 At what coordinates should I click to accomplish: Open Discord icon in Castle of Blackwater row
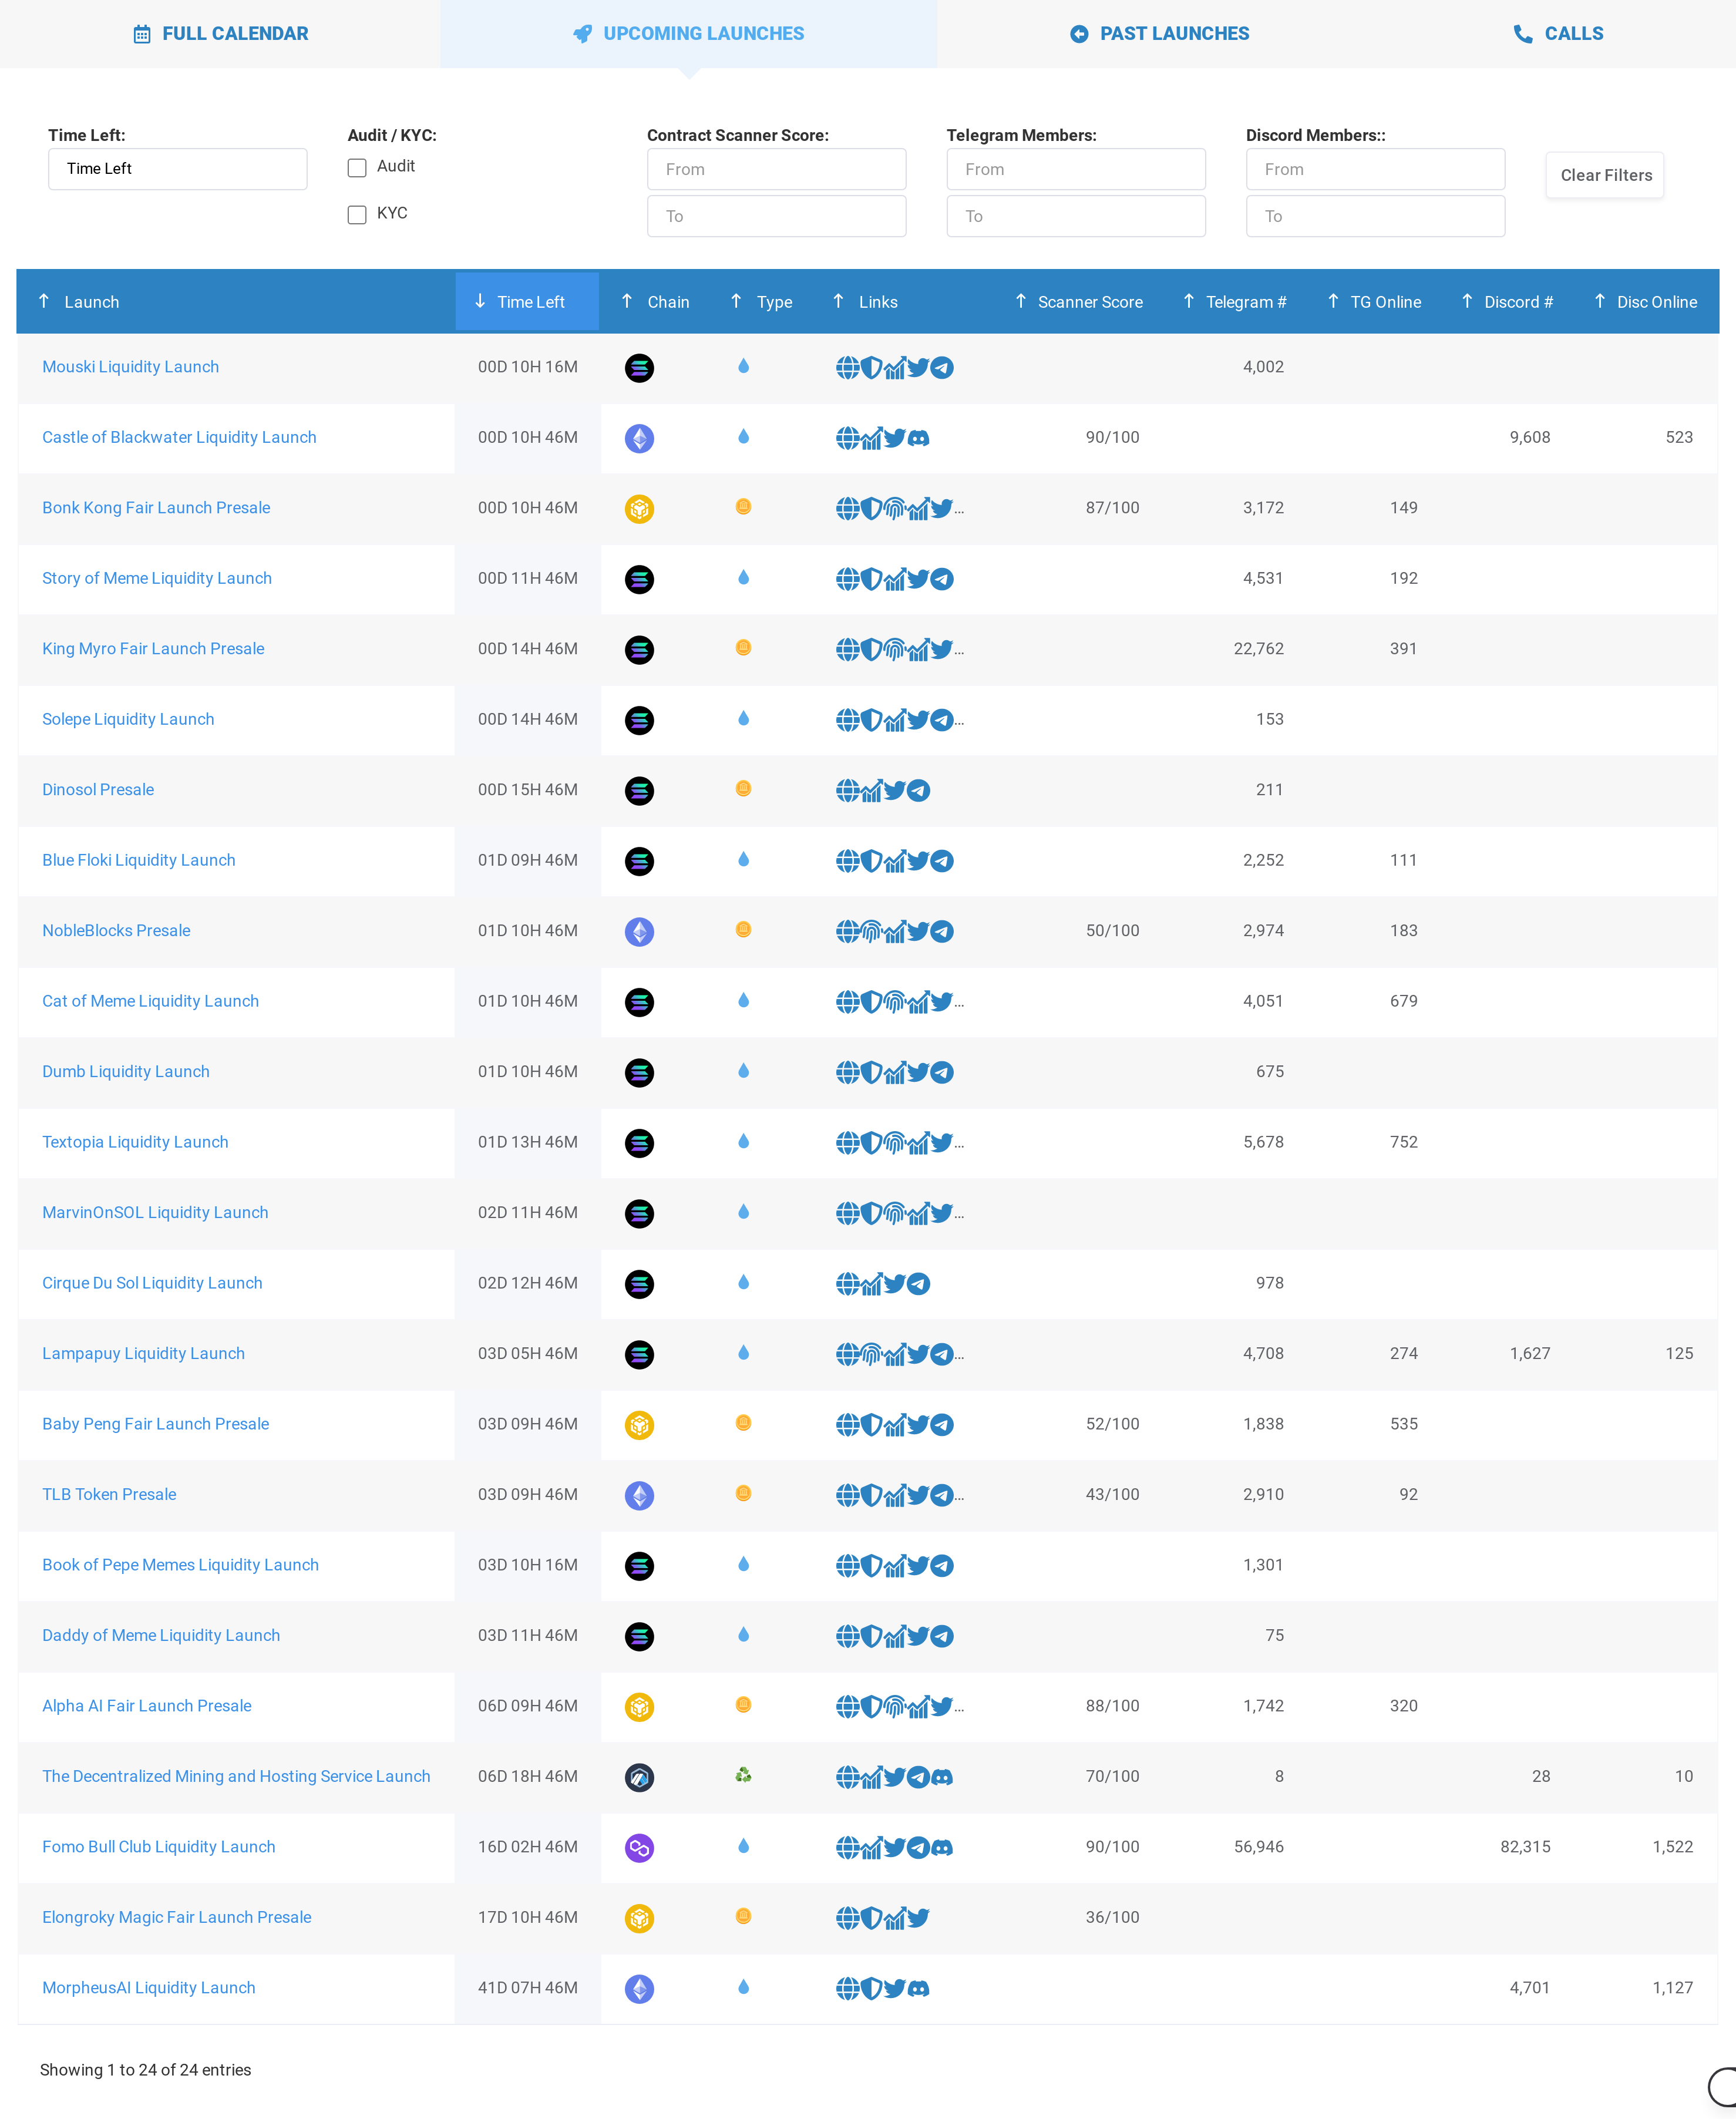pyautogui.click(x=918, y=438)
